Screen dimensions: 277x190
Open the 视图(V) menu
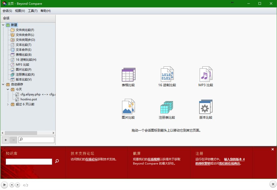point(20,11)
